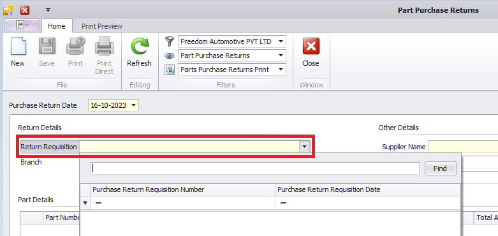Click the search text box beside Find
The width and height of the screenshot is (498, 236).
coord(254,168)
